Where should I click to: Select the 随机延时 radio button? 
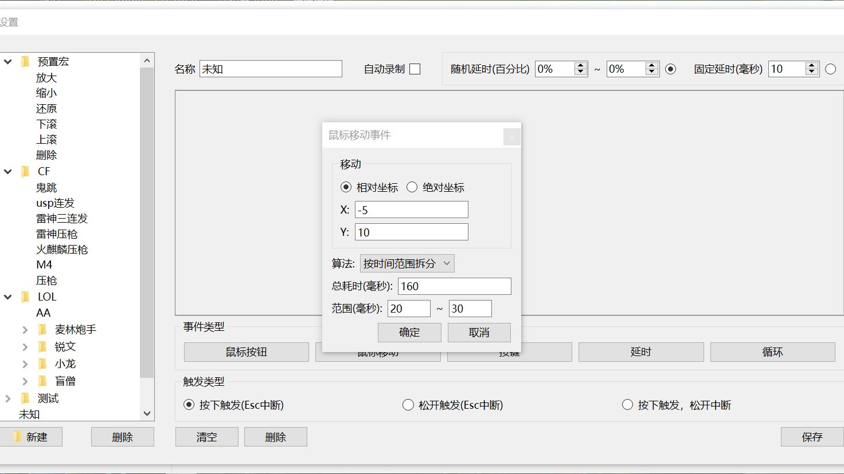(x=670, y=69)
